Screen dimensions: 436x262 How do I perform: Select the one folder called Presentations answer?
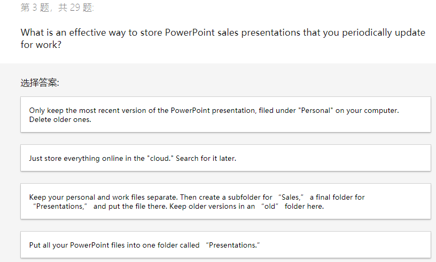tap(225, 245)
